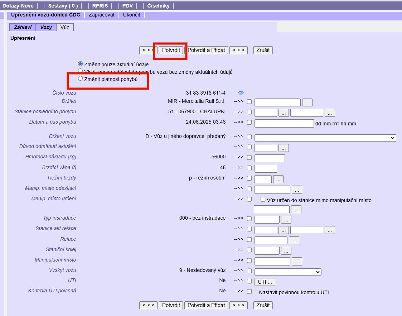Tick the Hmotnost nákladu change checkbox
Viewport: 402px width, 316px height.
[x=249, y=158]
